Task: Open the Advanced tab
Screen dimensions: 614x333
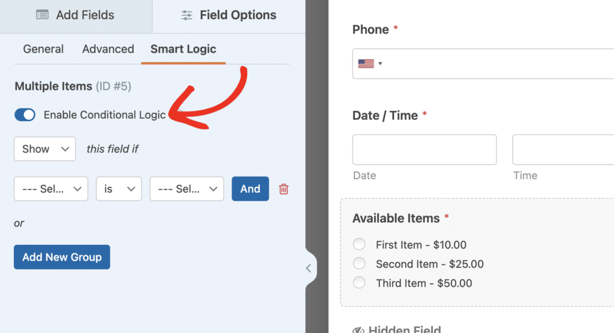Action: pyautogui.click(x=108, y=49)
